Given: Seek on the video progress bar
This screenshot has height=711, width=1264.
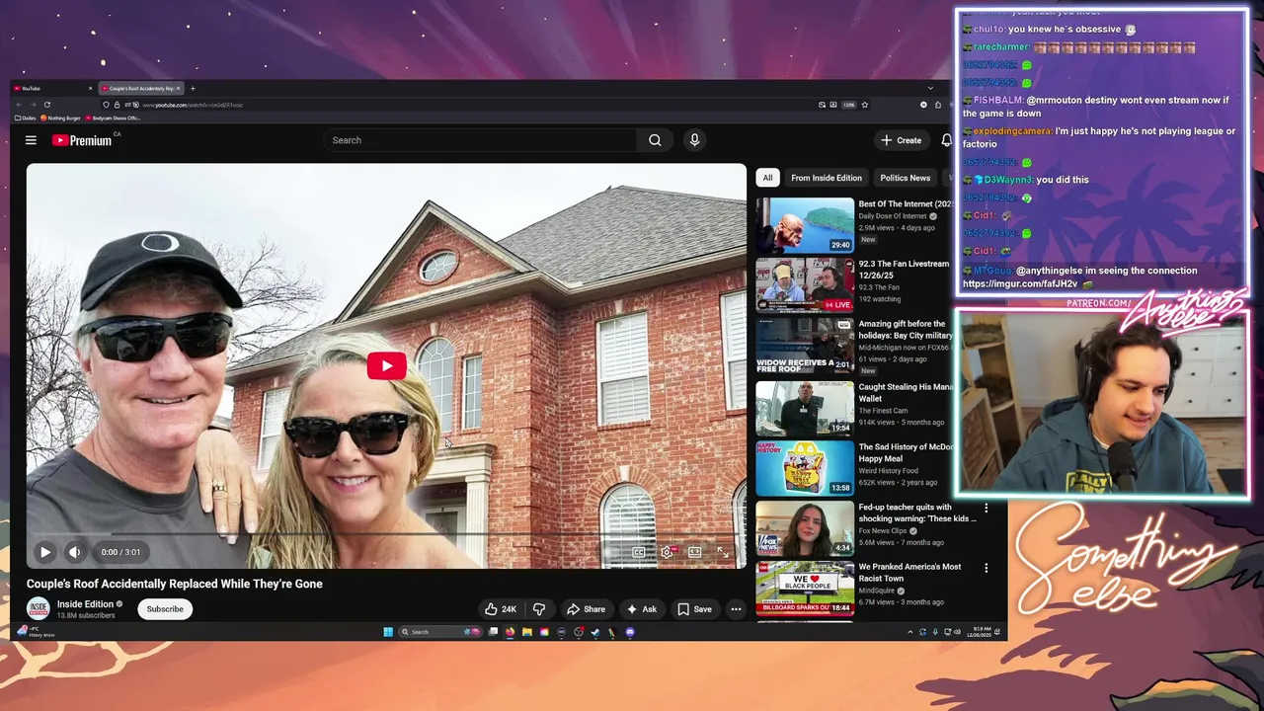Looking at the screenshot, I should coord(386,534).
